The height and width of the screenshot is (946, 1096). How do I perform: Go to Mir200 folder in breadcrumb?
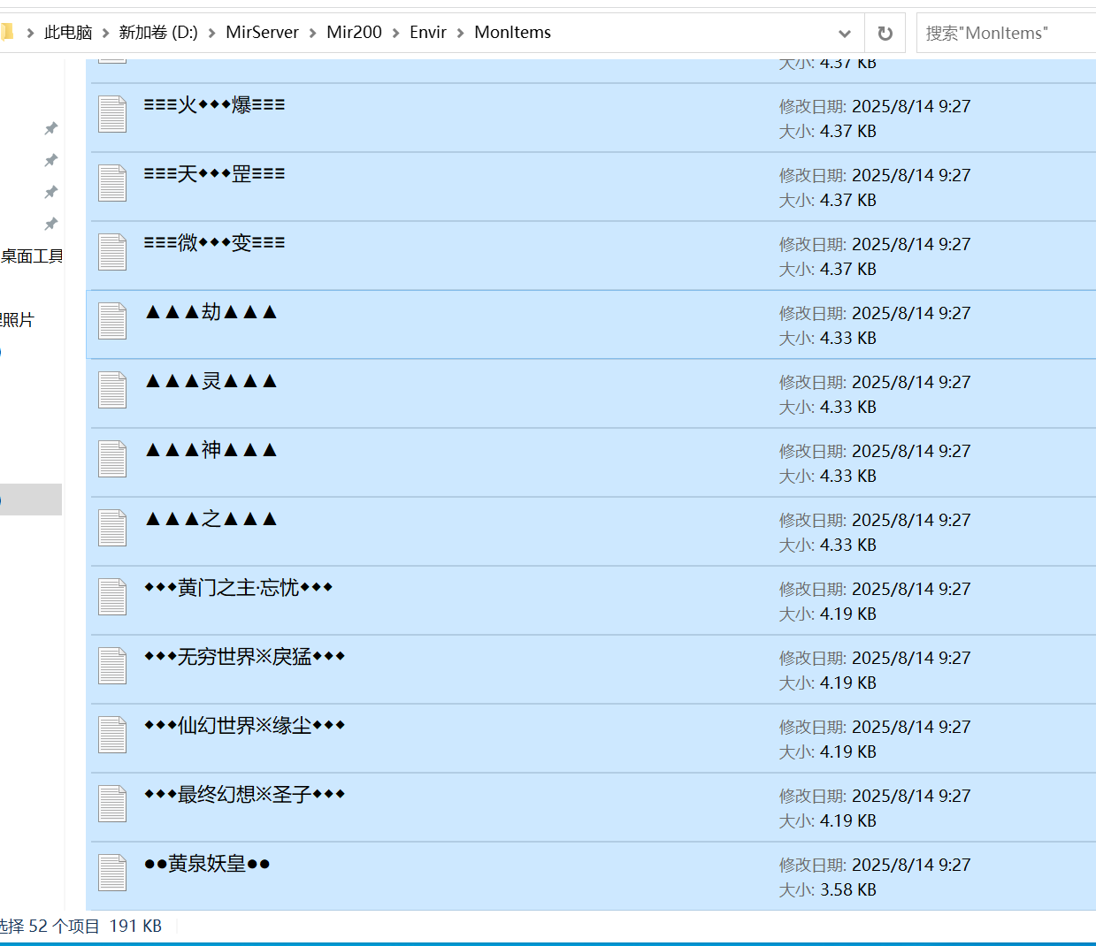click(354, 33)
